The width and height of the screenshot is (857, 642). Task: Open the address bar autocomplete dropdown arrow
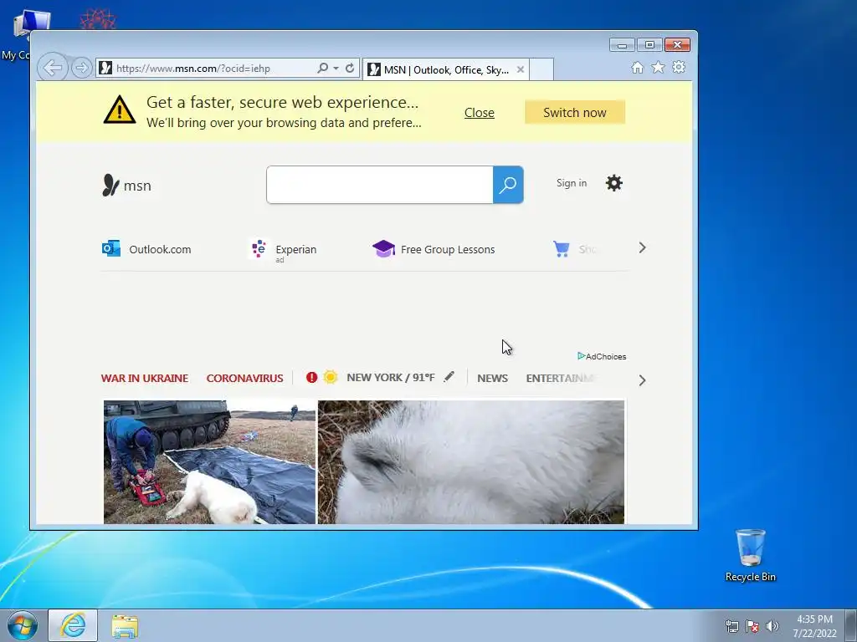pos(336,69)
